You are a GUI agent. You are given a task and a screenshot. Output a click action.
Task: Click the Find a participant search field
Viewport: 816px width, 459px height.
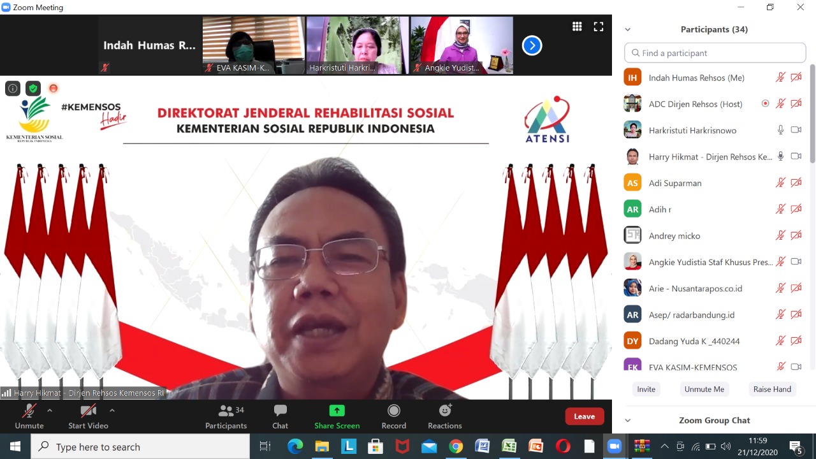[715, 53]
